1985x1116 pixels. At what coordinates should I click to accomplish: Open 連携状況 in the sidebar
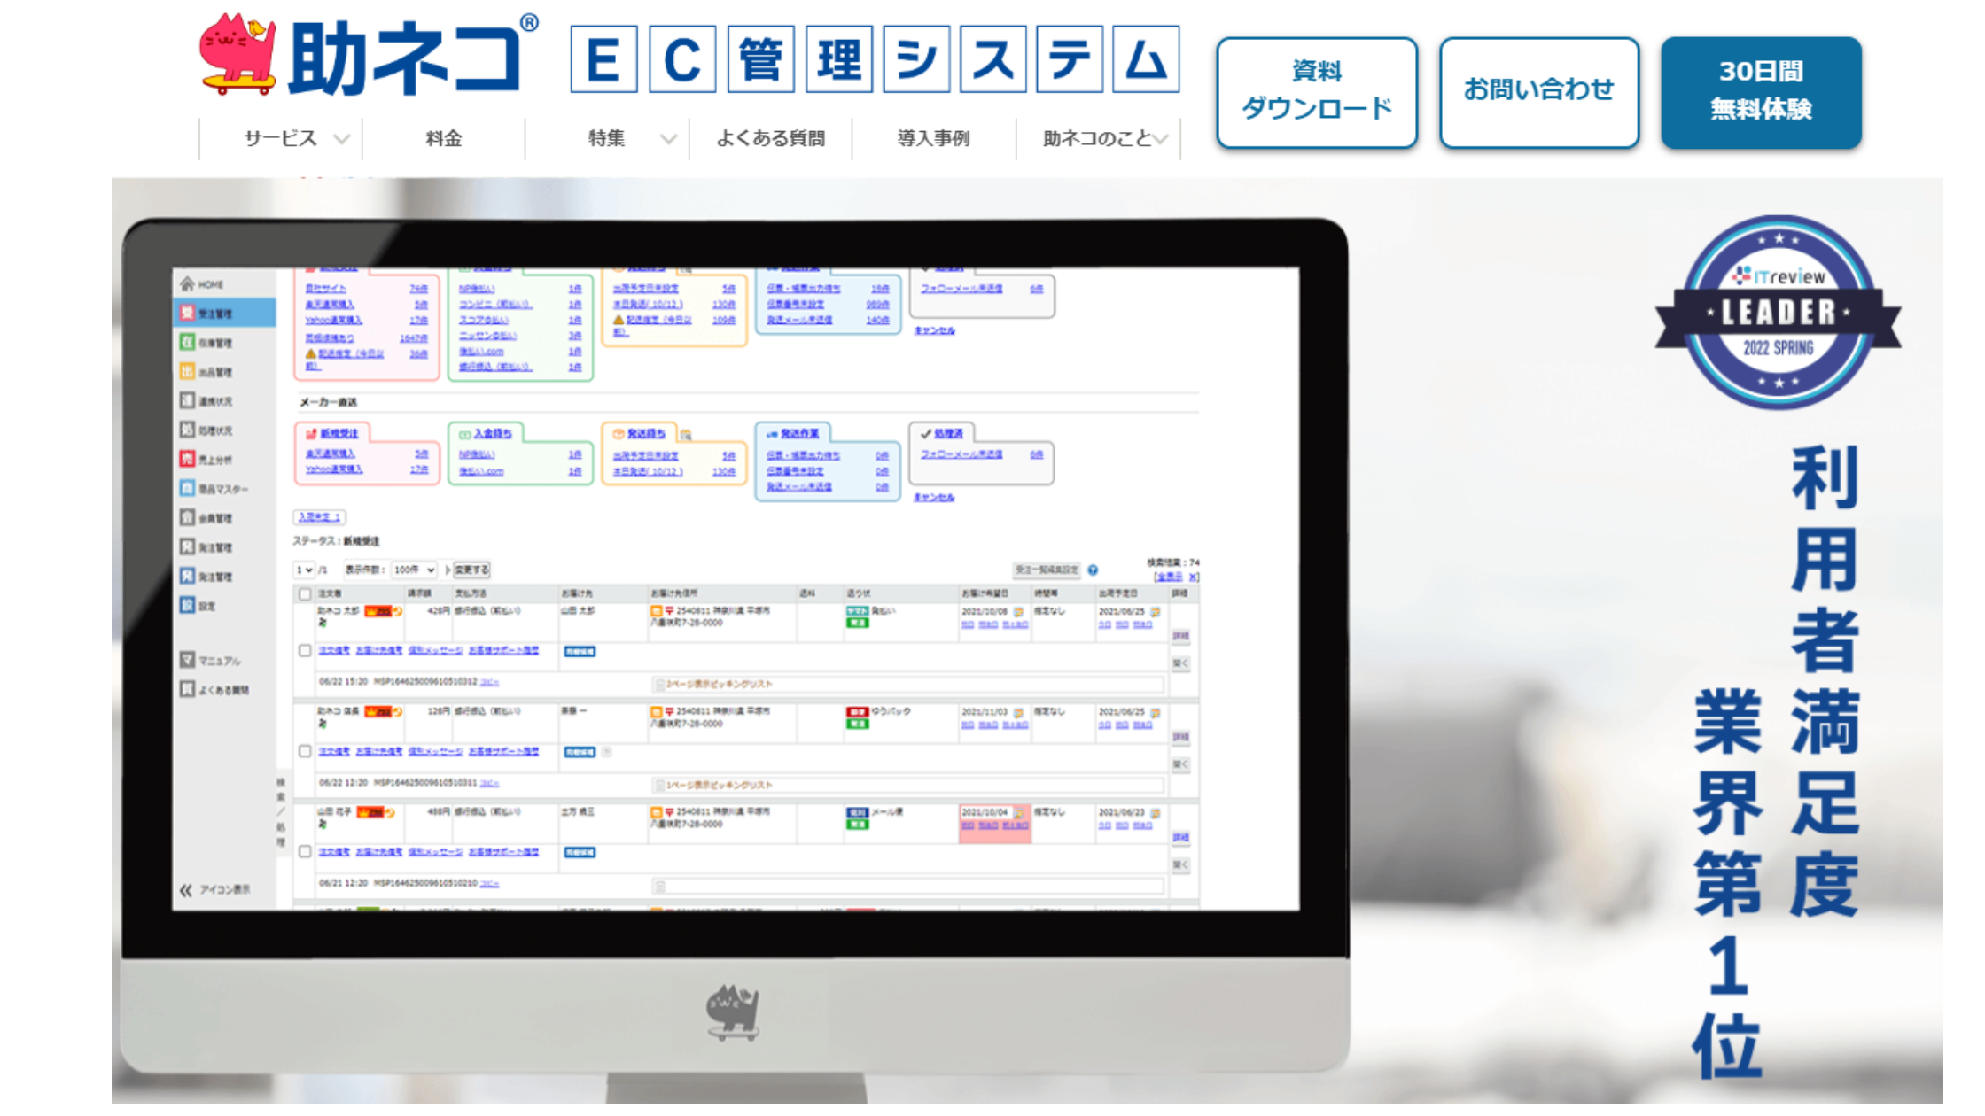click(x=206, y=400)
